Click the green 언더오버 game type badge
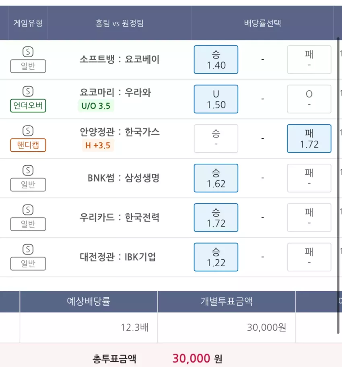The height and width of the screenshot is (367, 342). coord(28,106)
